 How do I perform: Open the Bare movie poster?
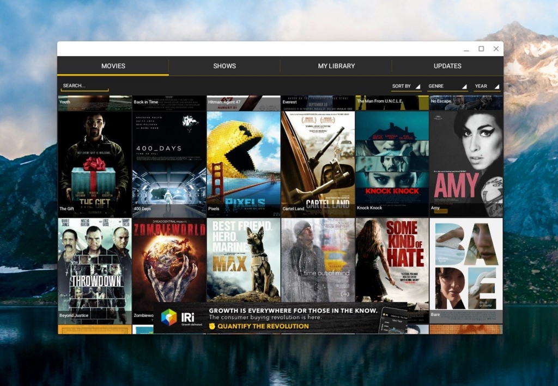click(x=466, y=261)
